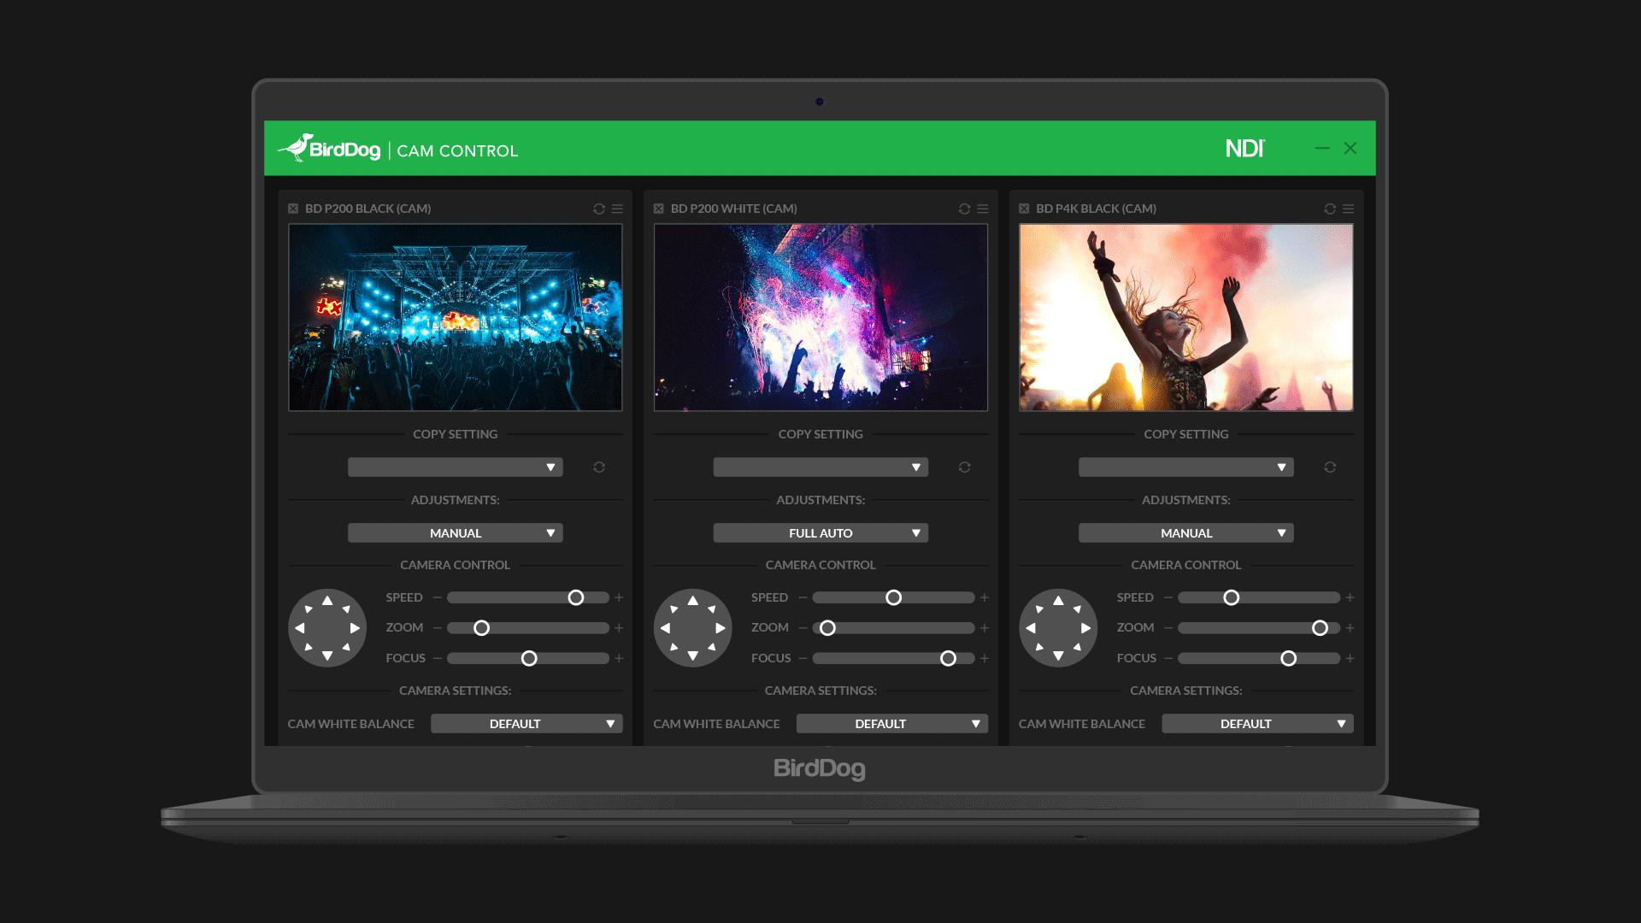Toggle the checkbox beside BD P4K BLACK (CAM)
The height and width of the screenshot is (923, 1641).
tap(1024, 209)
